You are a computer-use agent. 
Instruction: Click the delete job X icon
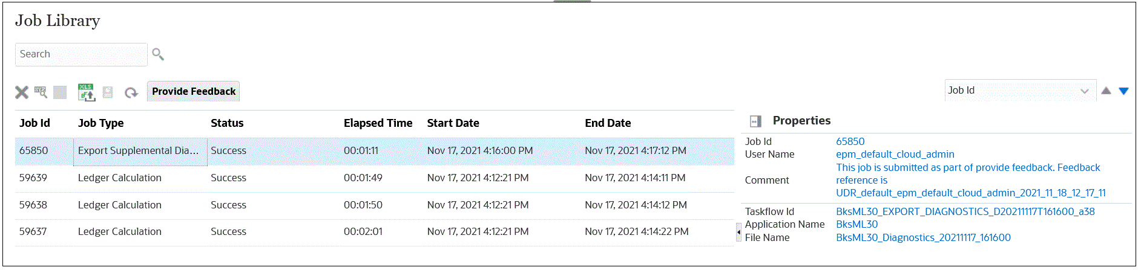[x=22, y=92]
